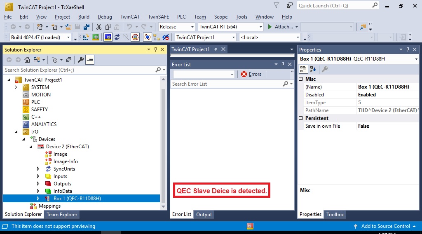Collapse the Misc property category
This screenshot has height=234, width=422.
click(300, 79)
